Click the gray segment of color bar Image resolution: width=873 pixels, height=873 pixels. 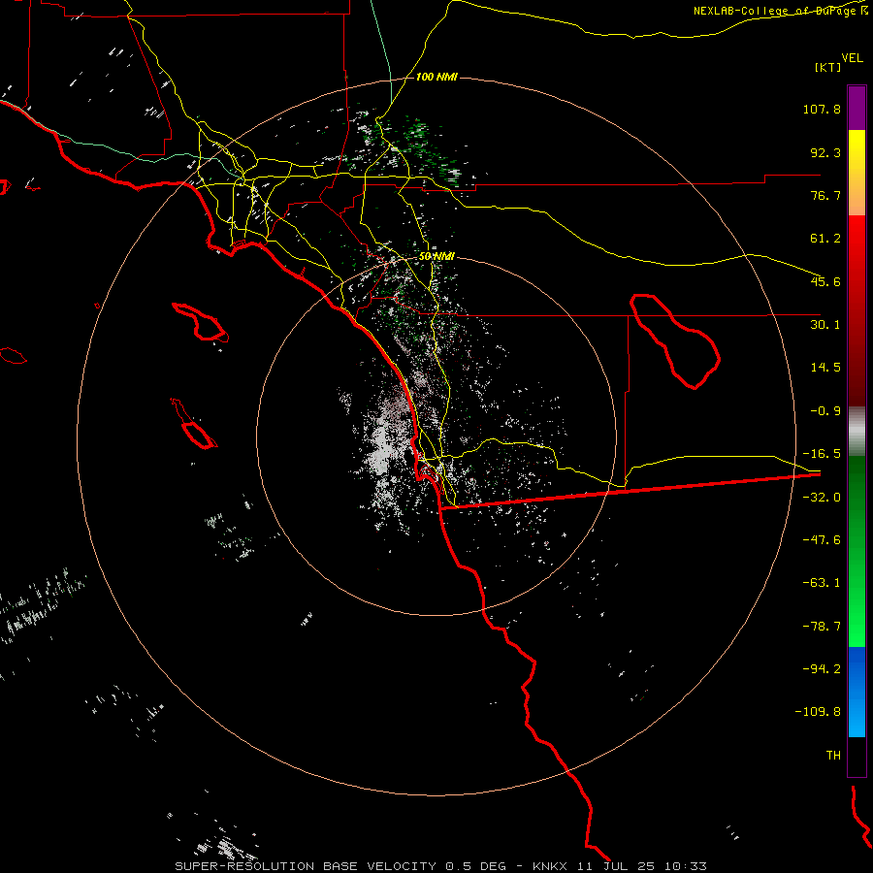857,432
